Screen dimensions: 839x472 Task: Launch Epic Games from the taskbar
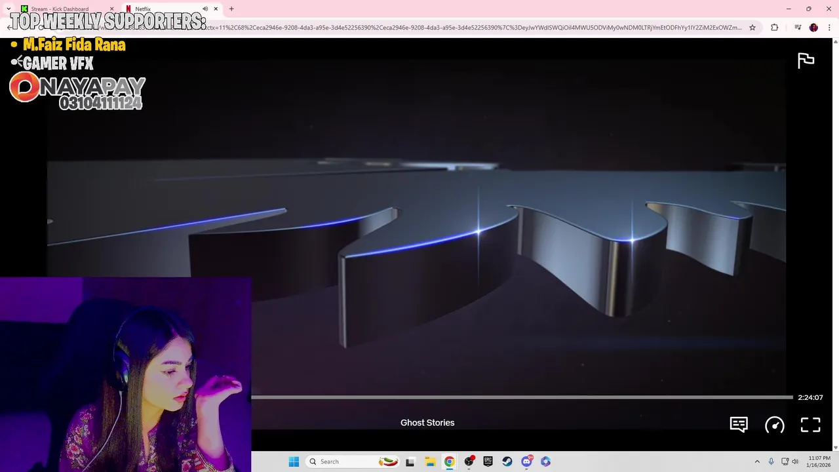pos(488,462)
